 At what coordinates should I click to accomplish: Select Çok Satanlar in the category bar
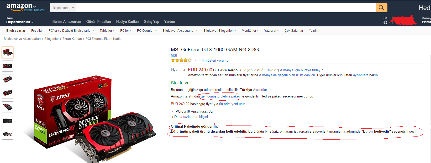pos(294,31)
